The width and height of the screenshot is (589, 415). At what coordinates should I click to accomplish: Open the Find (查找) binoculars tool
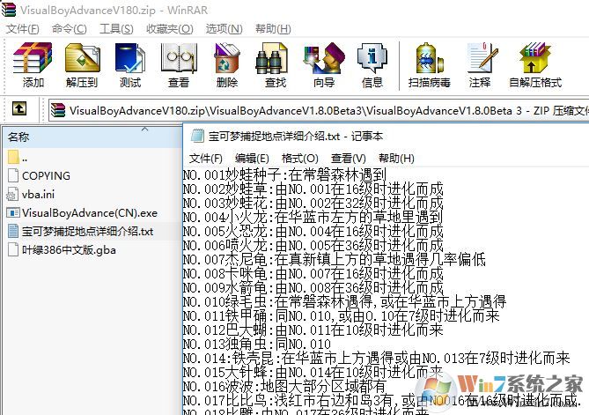pyautogui.click(x=272, y=58)
